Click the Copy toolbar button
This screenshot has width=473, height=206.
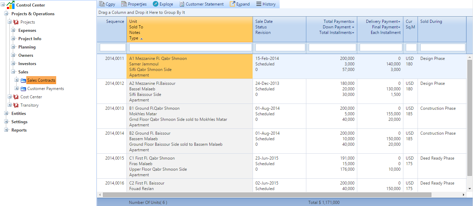coord(107,4)
